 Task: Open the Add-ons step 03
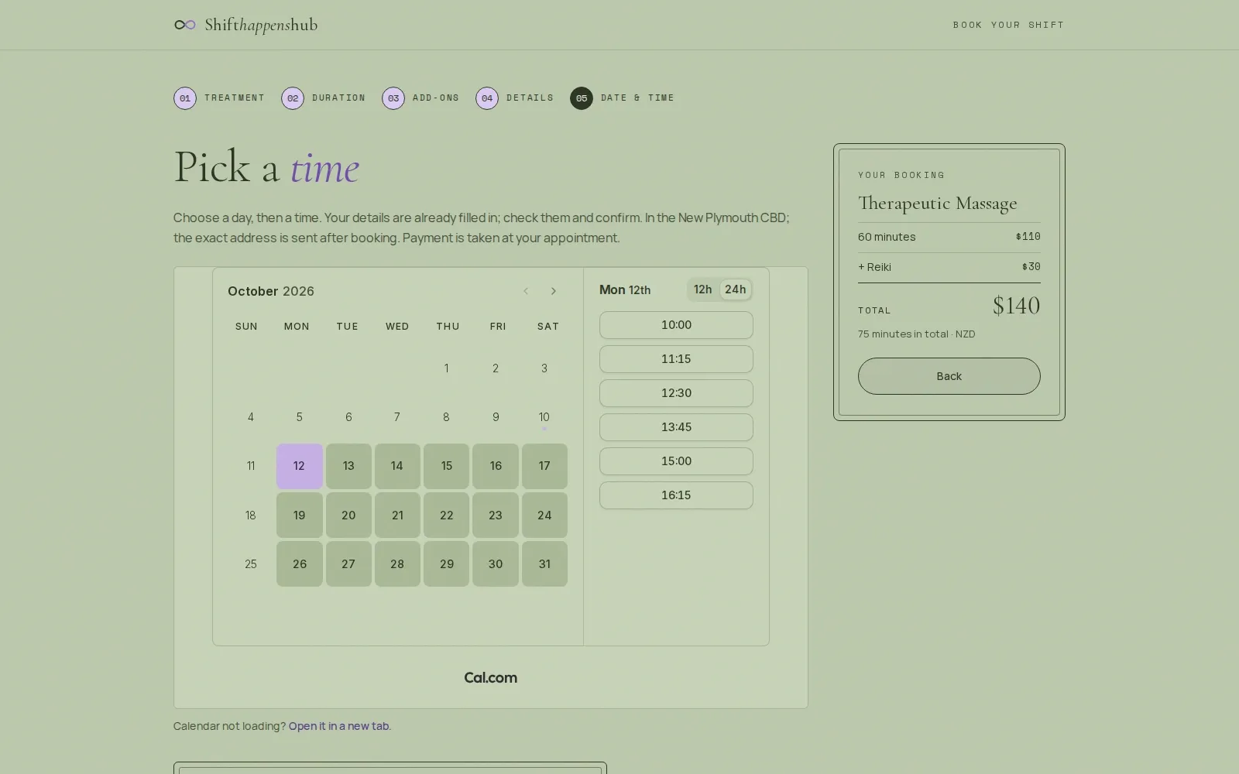coord(420,98)
